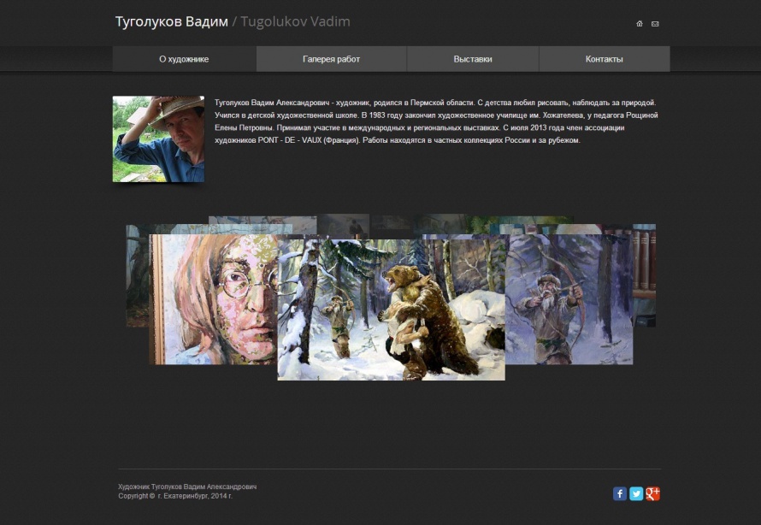Select the John Lennon portrait painting
The image size is (761, 525).
(x=213, y=299)
